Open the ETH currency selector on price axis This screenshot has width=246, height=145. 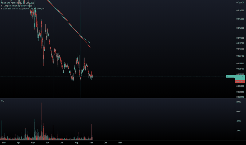[x=240, y=3]
